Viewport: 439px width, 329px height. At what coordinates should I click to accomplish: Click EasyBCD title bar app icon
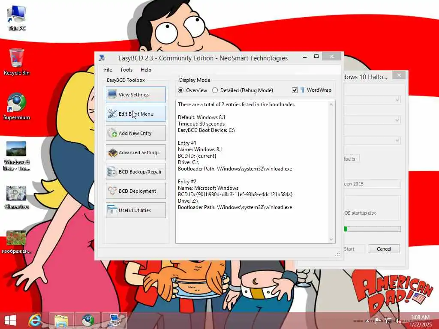(102, 58)
